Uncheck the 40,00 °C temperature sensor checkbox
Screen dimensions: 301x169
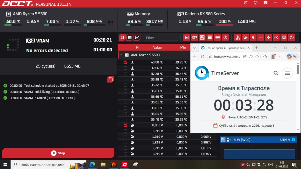coord(125,62)
